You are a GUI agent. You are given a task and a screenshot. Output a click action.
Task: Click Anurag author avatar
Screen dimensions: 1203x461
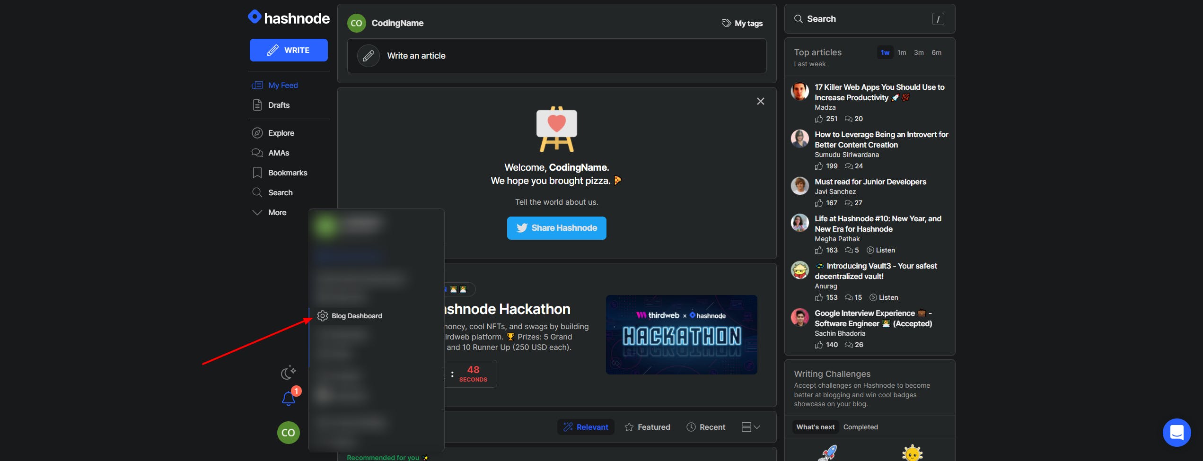[800, 270]
